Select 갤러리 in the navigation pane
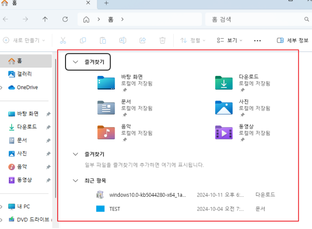 tap(24, 74)
